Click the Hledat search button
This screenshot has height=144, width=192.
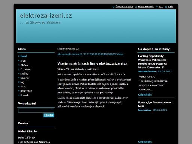tap(49, 115)
